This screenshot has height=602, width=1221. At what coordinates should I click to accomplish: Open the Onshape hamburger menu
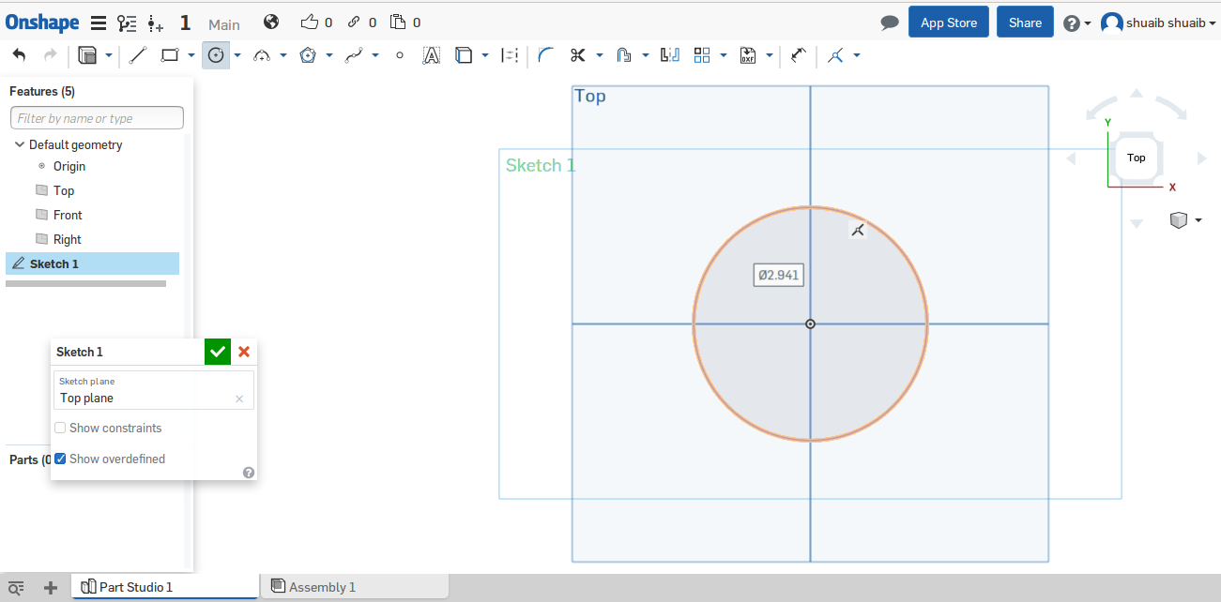coord(98,23)
